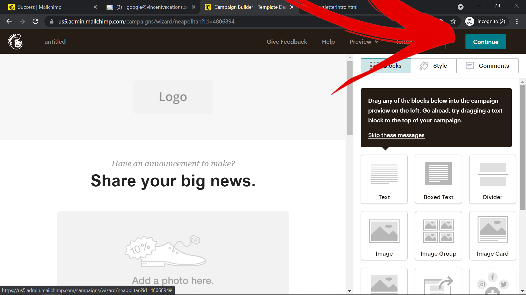Rename the untitled campaign name
This screenshot has width=526, height=295.
pos(55,42)
